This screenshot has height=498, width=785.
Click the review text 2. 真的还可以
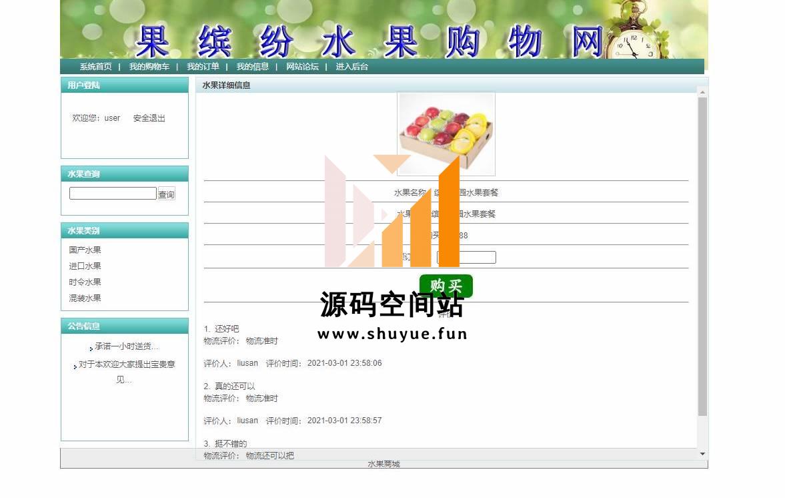pyautogui.click(x=229, y=387)
